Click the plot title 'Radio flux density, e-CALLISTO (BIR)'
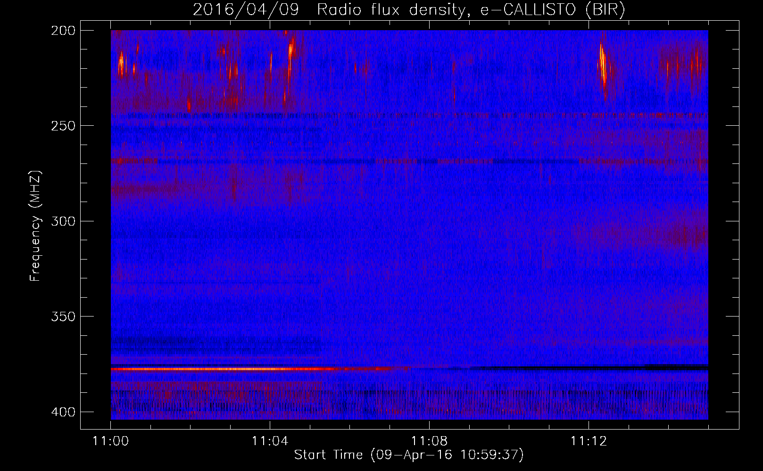763x471 pixels. pos(471,9)
